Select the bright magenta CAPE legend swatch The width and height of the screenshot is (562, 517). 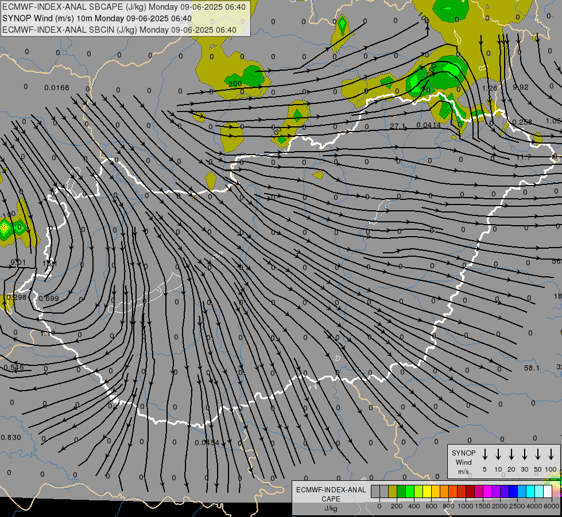tap(488, 492)
